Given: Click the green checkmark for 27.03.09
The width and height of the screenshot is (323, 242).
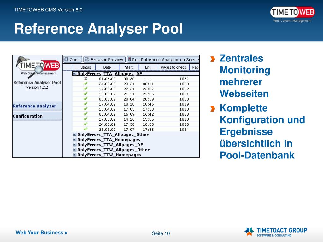Looking at the screenshot, I should pyautogui.click(x=86, y=119).
